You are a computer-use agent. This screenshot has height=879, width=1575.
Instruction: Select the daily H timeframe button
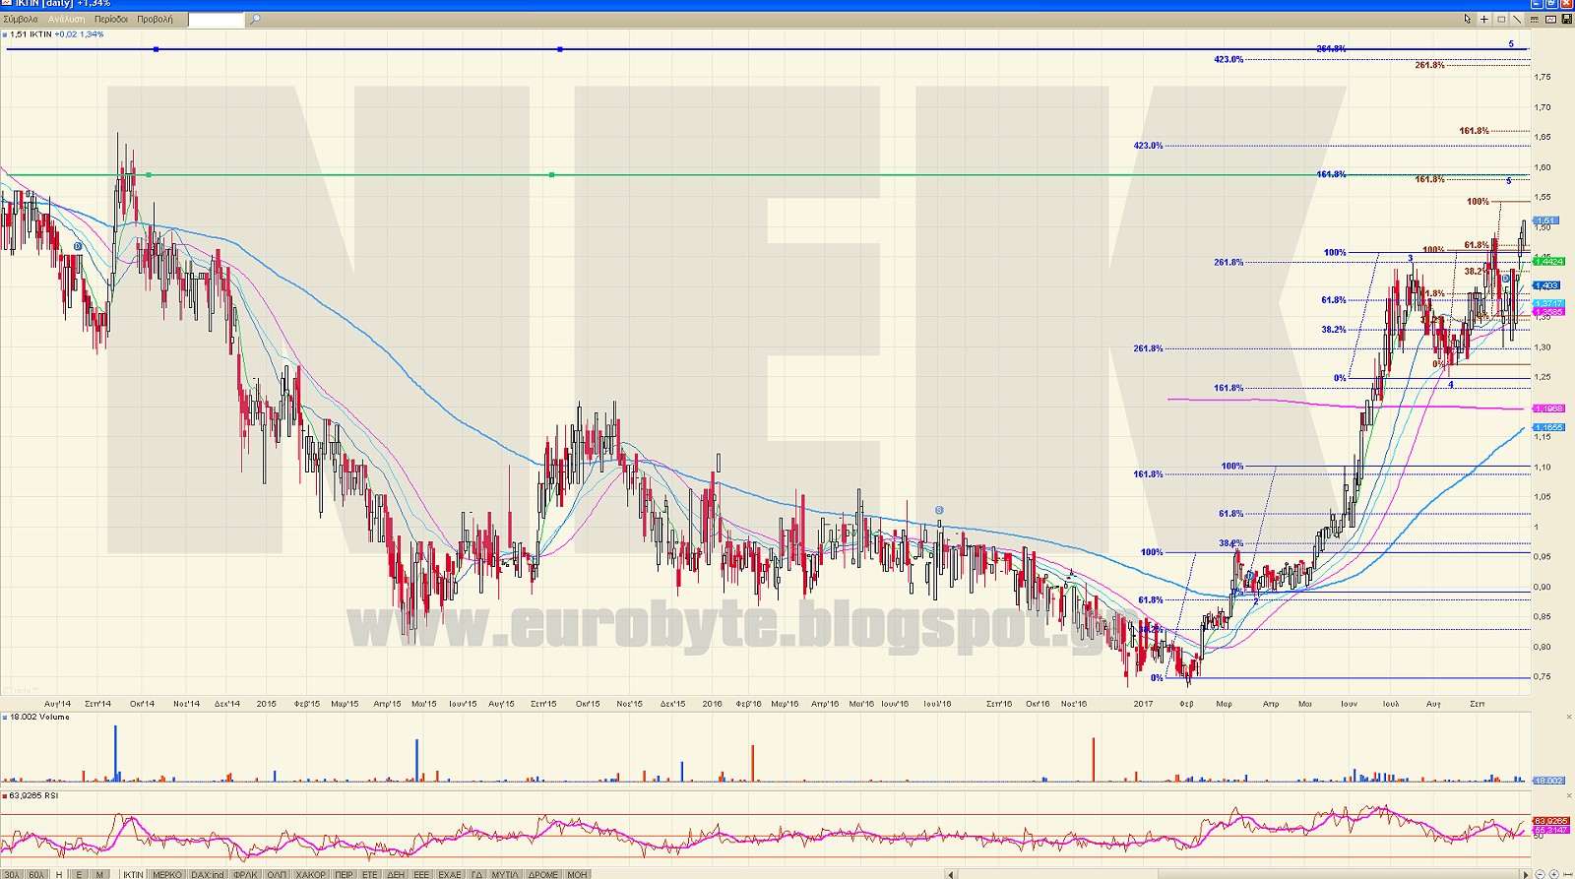pos(59,874)
